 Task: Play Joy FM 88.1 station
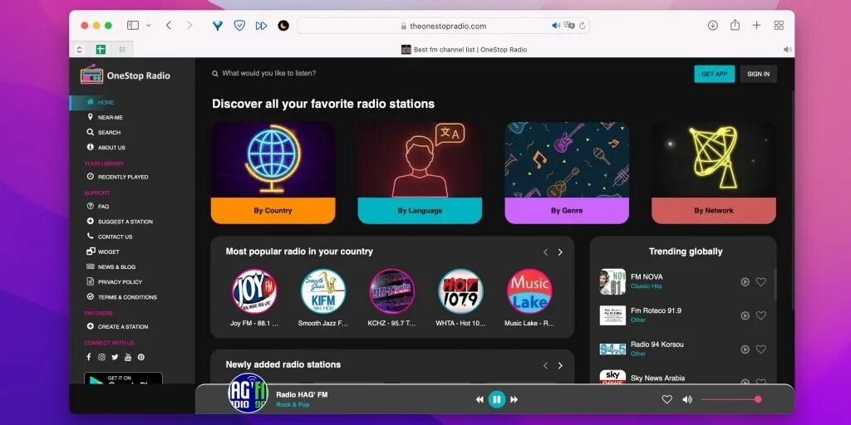point(254,291)
